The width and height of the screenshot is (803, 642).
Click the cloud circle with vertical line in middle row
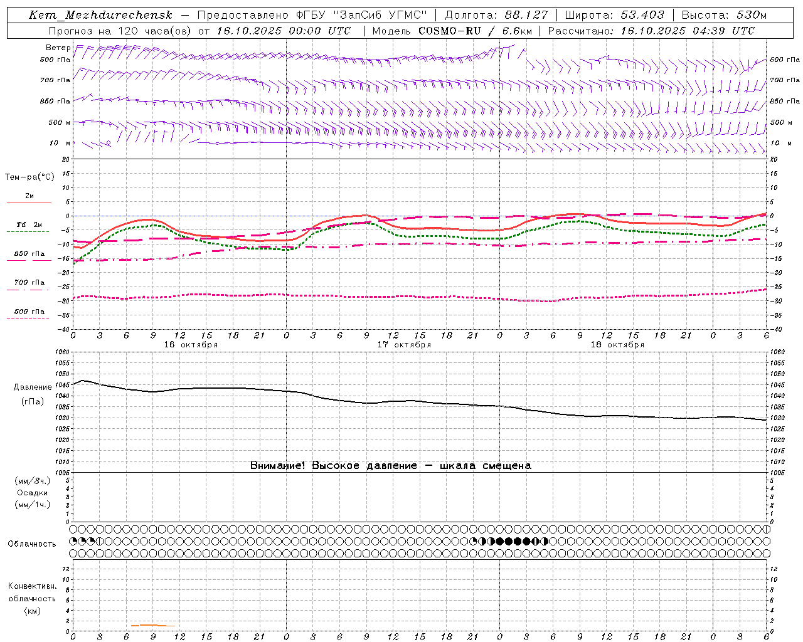point(99,541)
